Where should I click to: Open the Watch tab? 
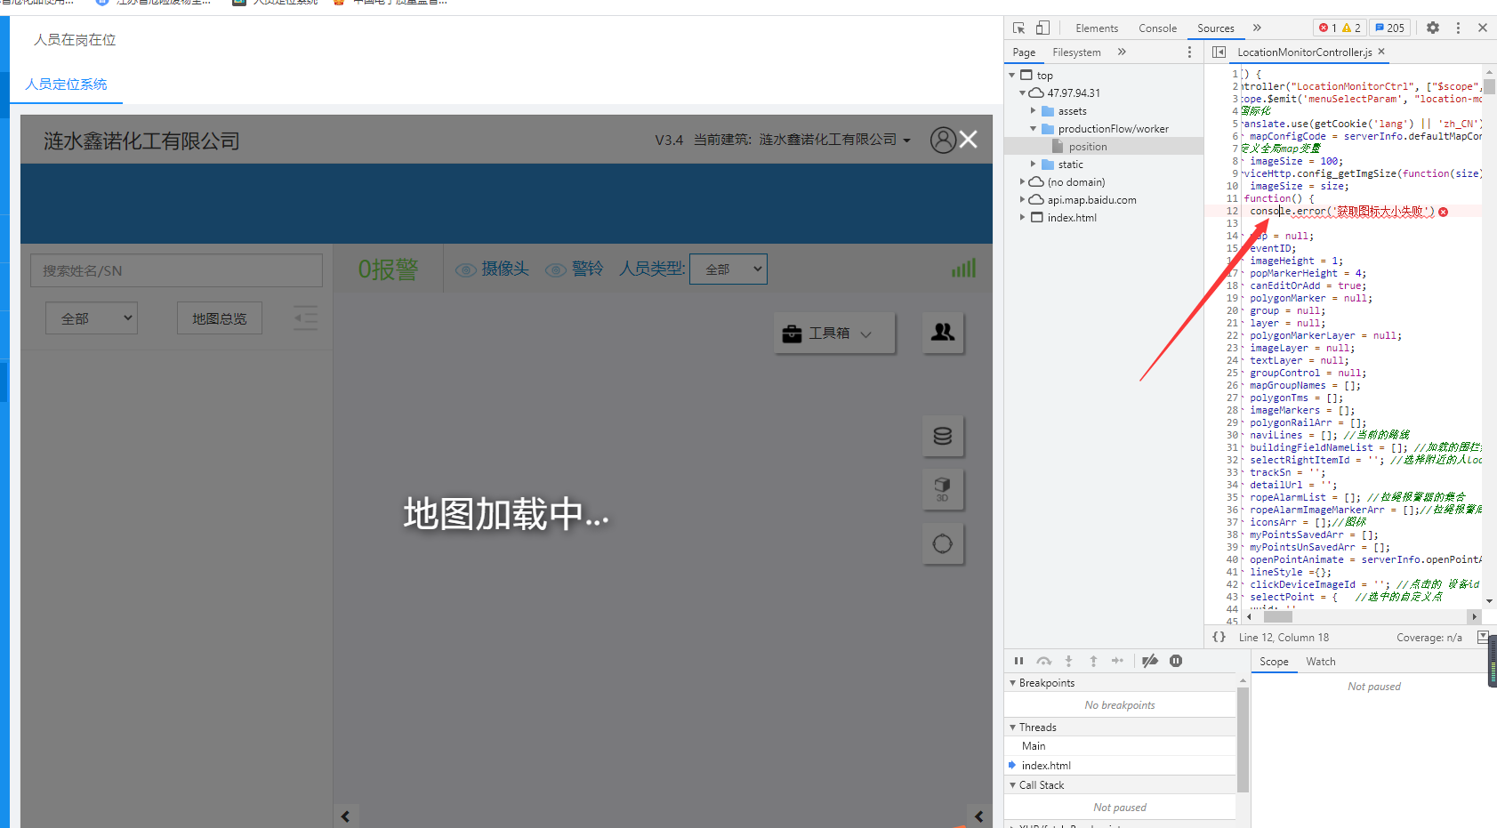1320,662
